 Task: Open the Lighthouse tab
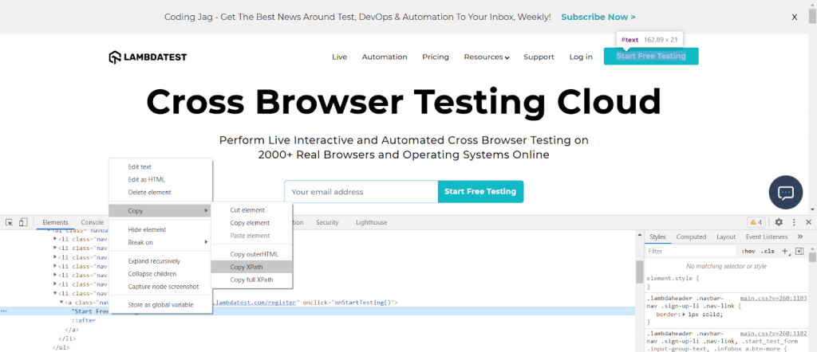372,222
